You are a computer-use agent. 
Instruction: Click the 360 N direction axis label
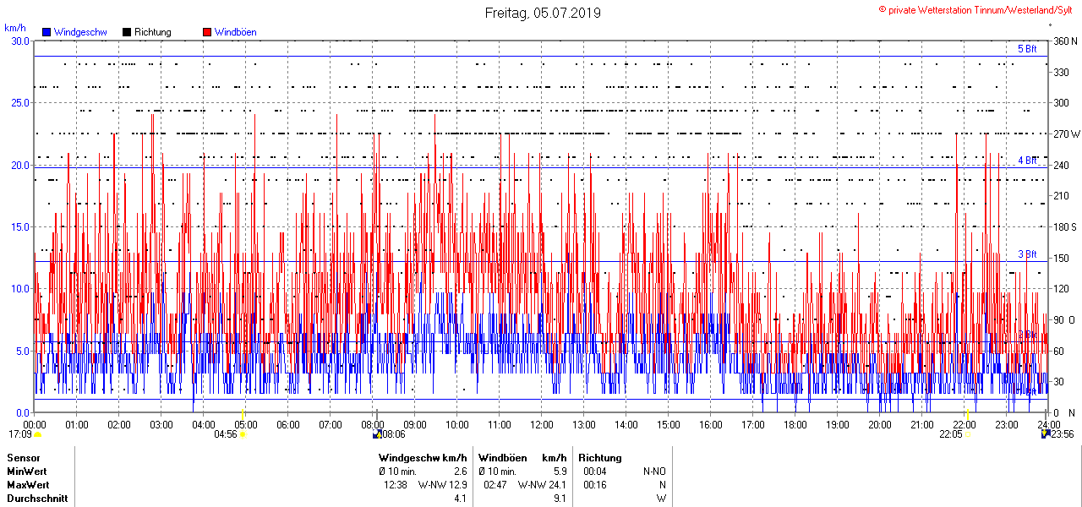(1065, 41)
